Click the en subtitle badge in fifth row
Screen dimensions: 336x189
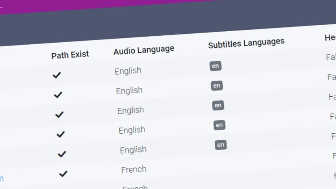coord(221,145)
